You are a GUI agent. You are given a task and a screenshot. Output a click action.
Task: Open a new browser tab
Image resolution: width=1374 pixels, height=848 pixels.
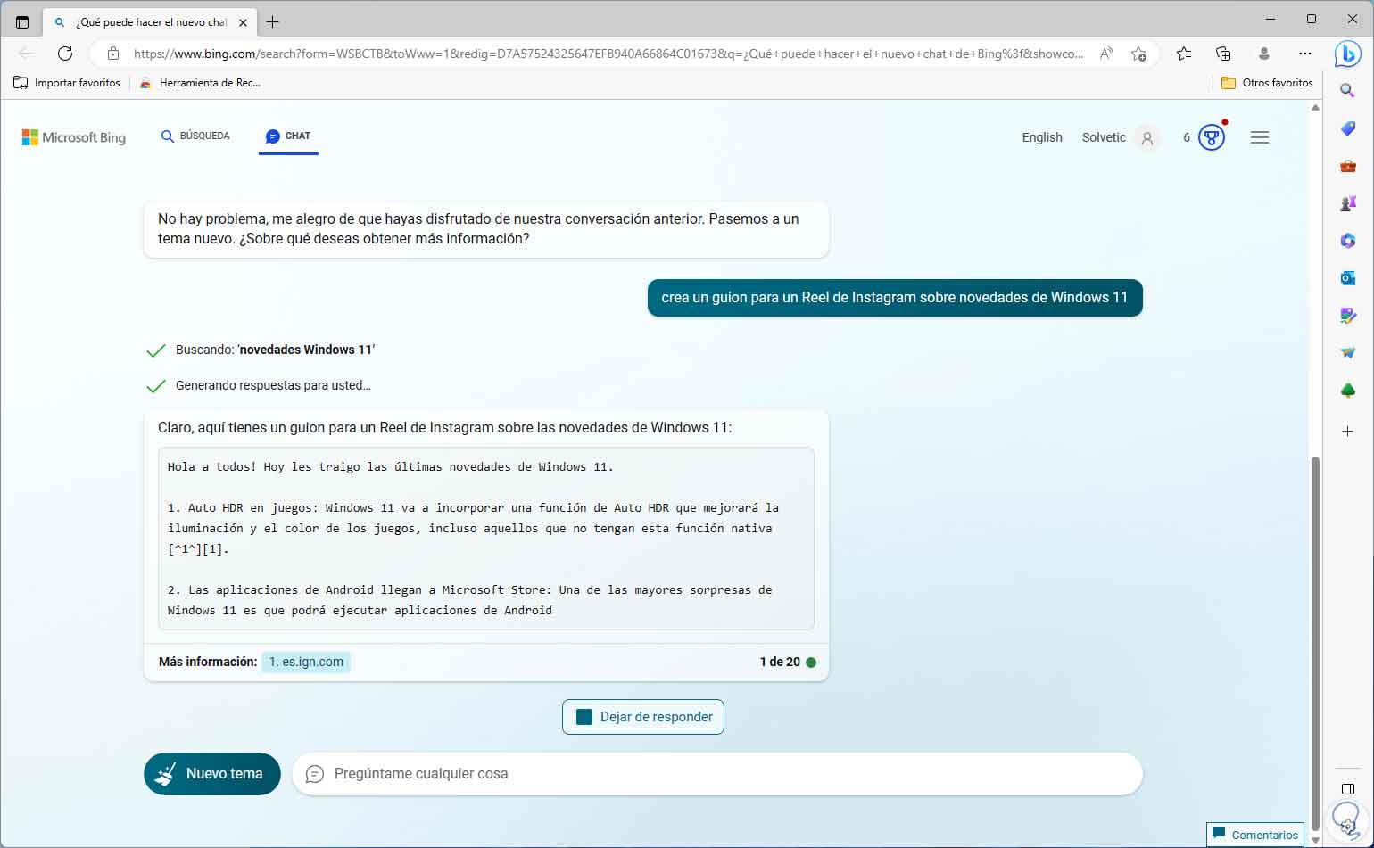click(x=272, y=22)
